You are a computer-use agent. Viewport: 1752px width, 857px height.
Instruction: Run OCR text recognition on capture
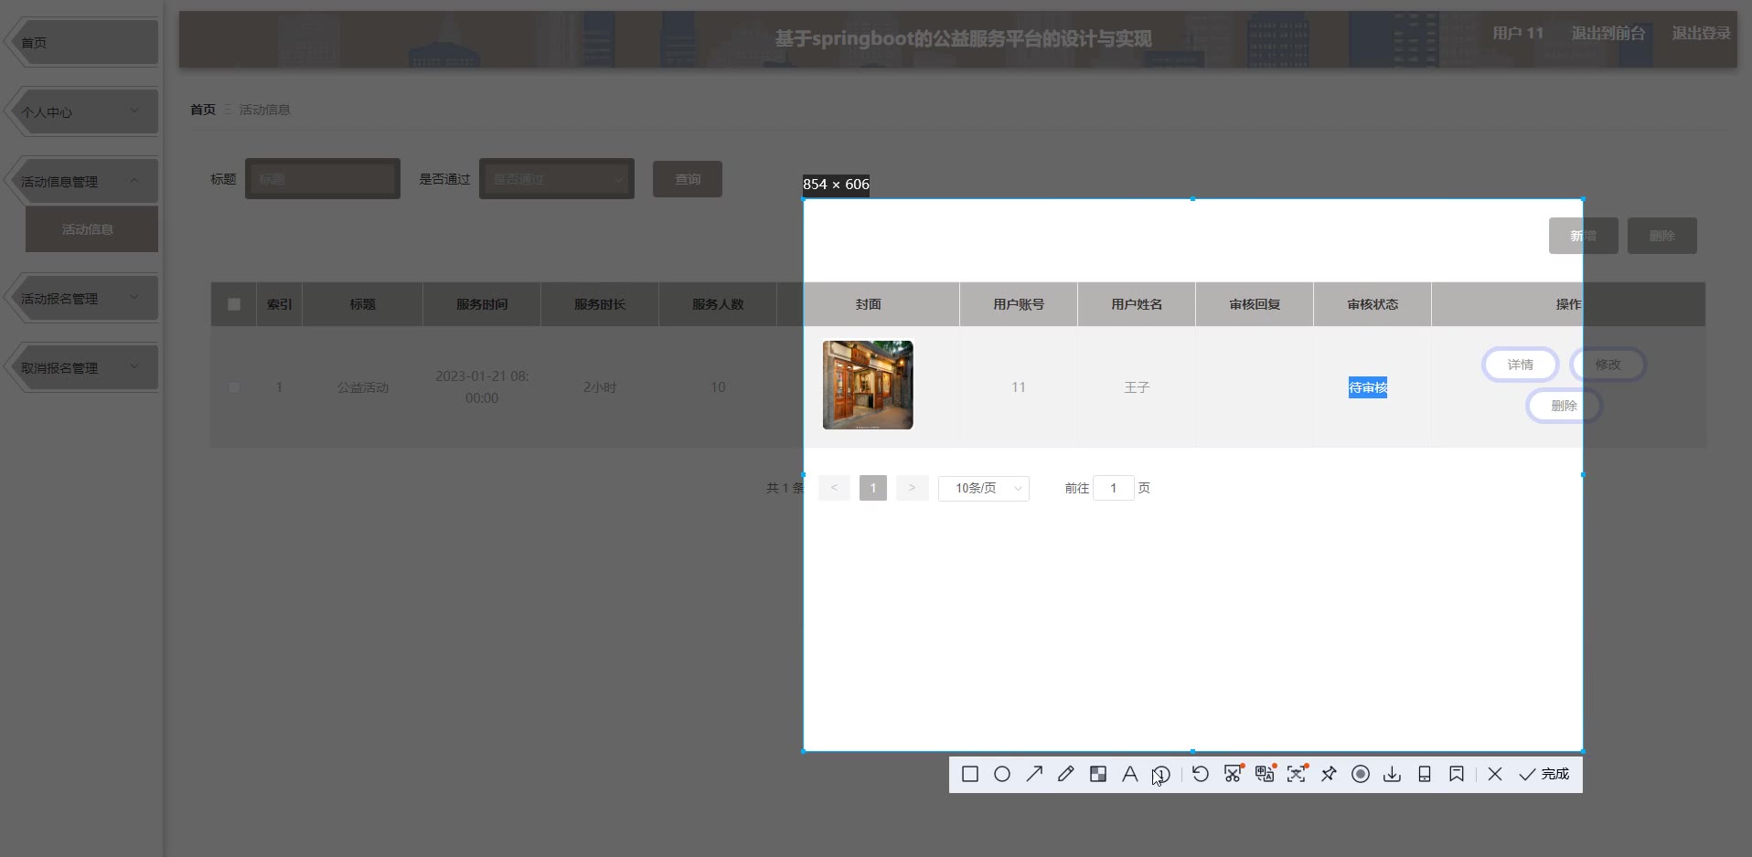(1297, 774)
